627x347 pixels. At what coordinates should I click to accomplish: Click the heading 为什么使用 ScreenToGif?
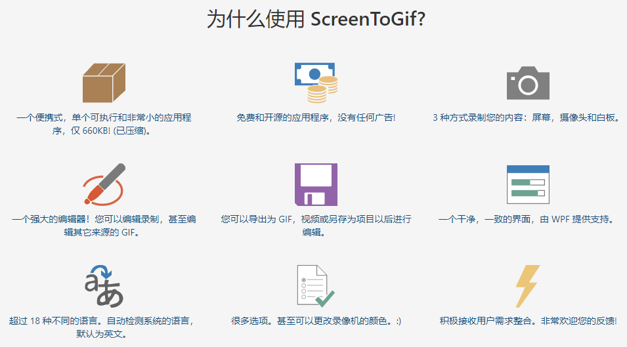point(316,19)
